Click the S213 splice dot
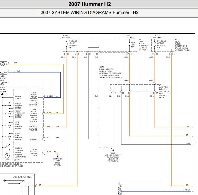198x195 pixels. (99, 67)
